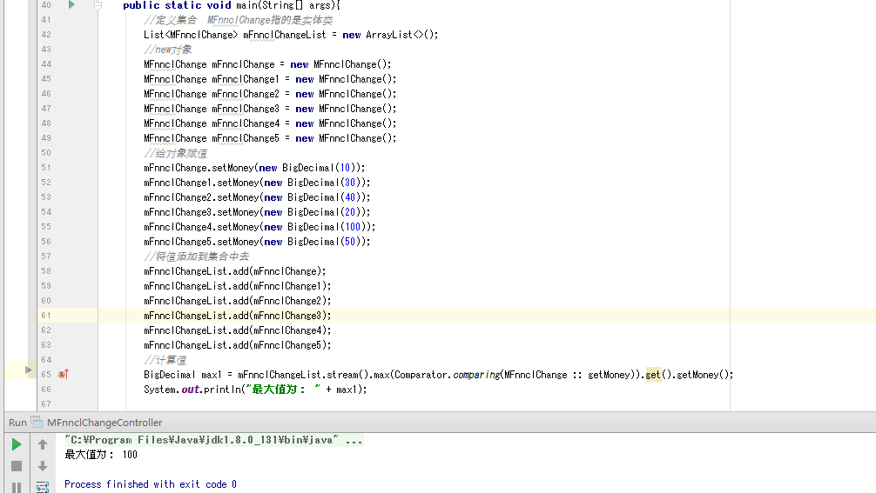Screen dimensions: 876x493
Task: Click value 50 in BigDecimal on line 56
Action: coord(350,242)
